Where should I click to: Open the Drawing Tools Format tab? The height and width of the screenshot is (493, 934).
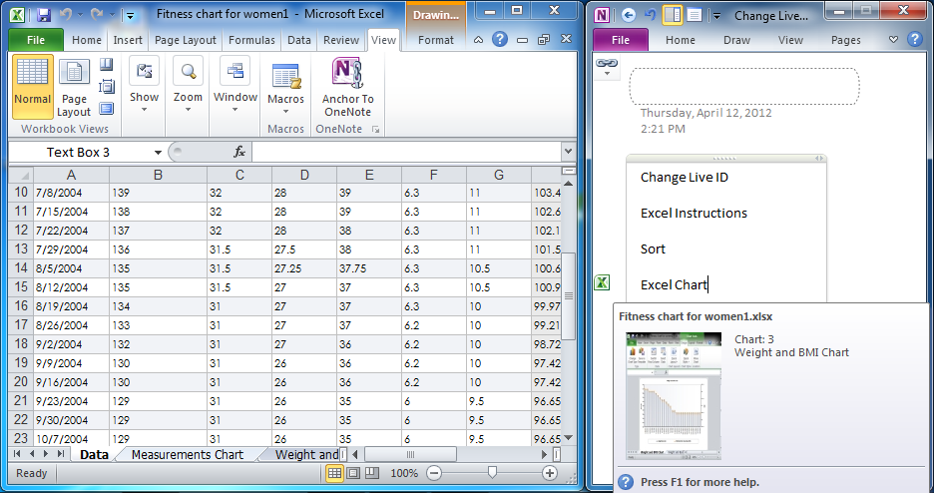click(435, 40)
